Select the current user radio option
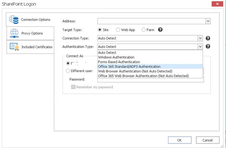 pyautogui.click(x=68, y=63)
